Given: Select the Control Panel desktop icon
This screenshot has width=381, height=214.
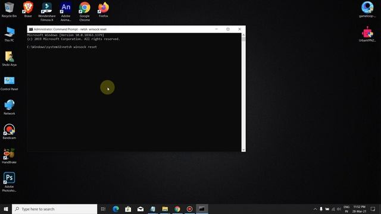Looking at the screenshot, I should [10, 83].
